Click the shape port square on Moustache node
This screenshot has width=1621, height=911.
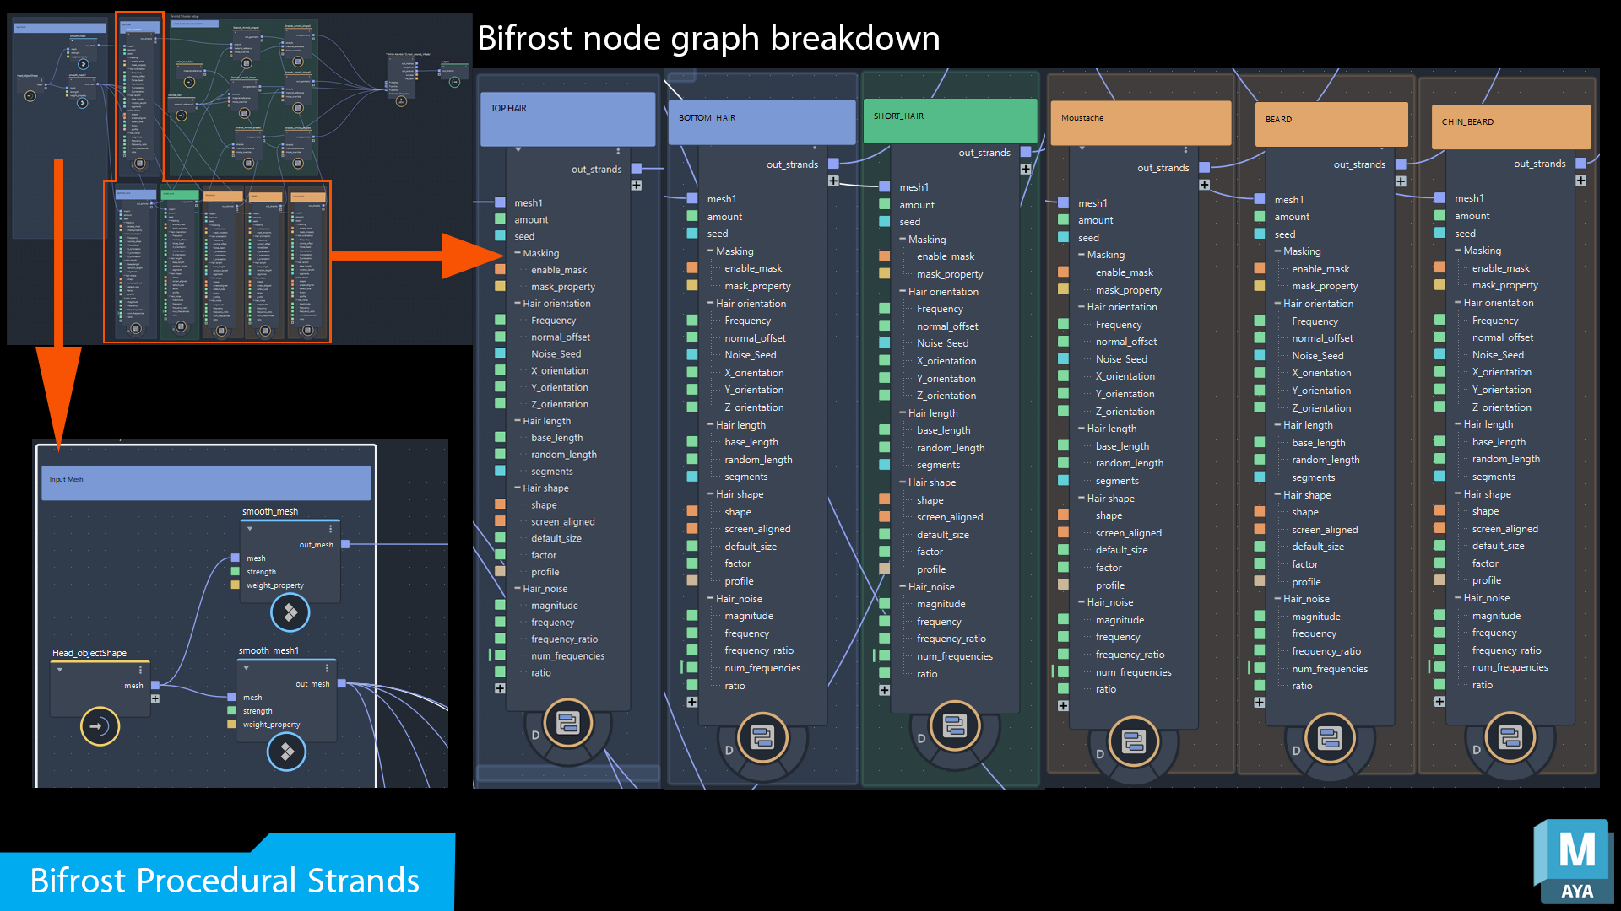pyautogui.click(x=1062, y=515)
